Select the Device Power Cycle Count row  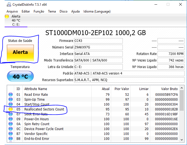pyautogui.click(x=93, y=129)
